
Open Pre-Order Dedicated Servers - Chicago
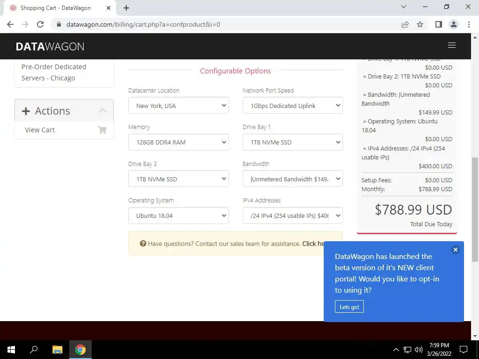(x=54, y=72)
